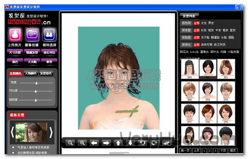Filter by 长脸 face shape

coord(224,37)
